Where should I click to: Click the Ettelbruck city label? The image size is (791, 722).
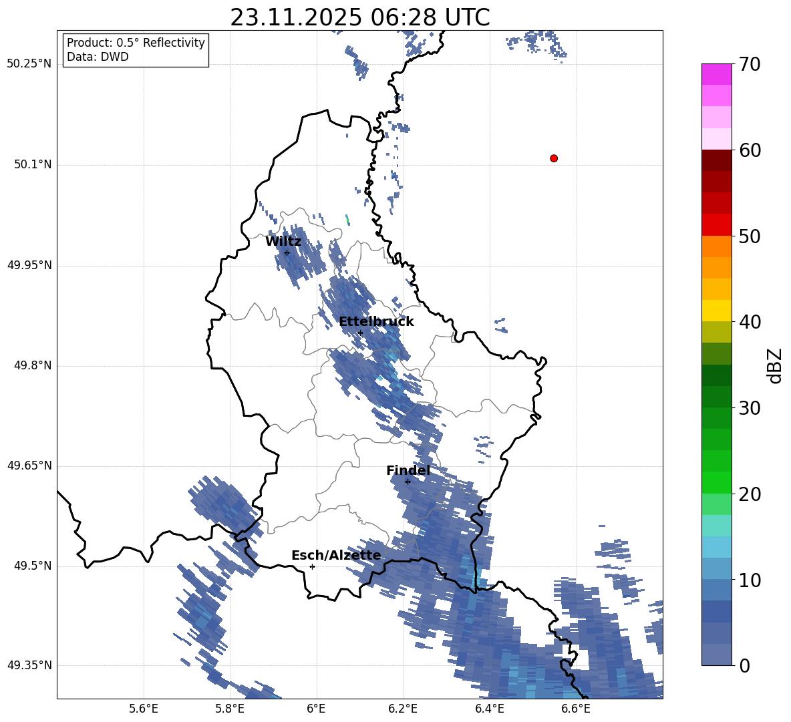pos(376,322)
